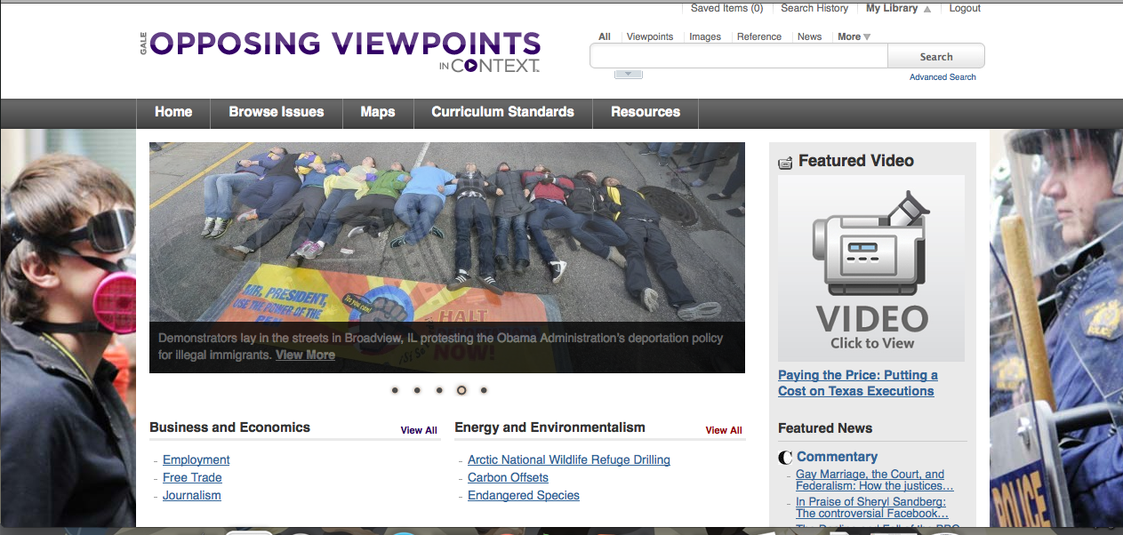Open Arctic National Wildlife Refuge Drilling topic
1123x535 pixels.
point(569,459)
